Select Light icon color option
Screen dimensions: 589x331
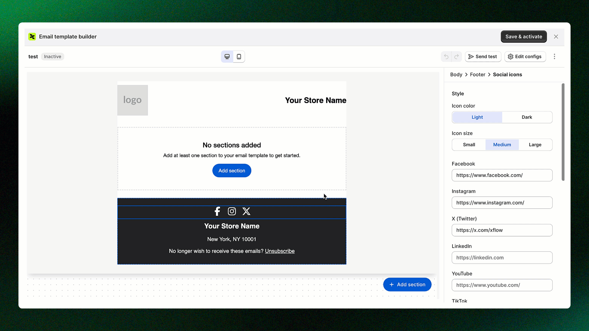pyautogui.click(x=477, y=117)
